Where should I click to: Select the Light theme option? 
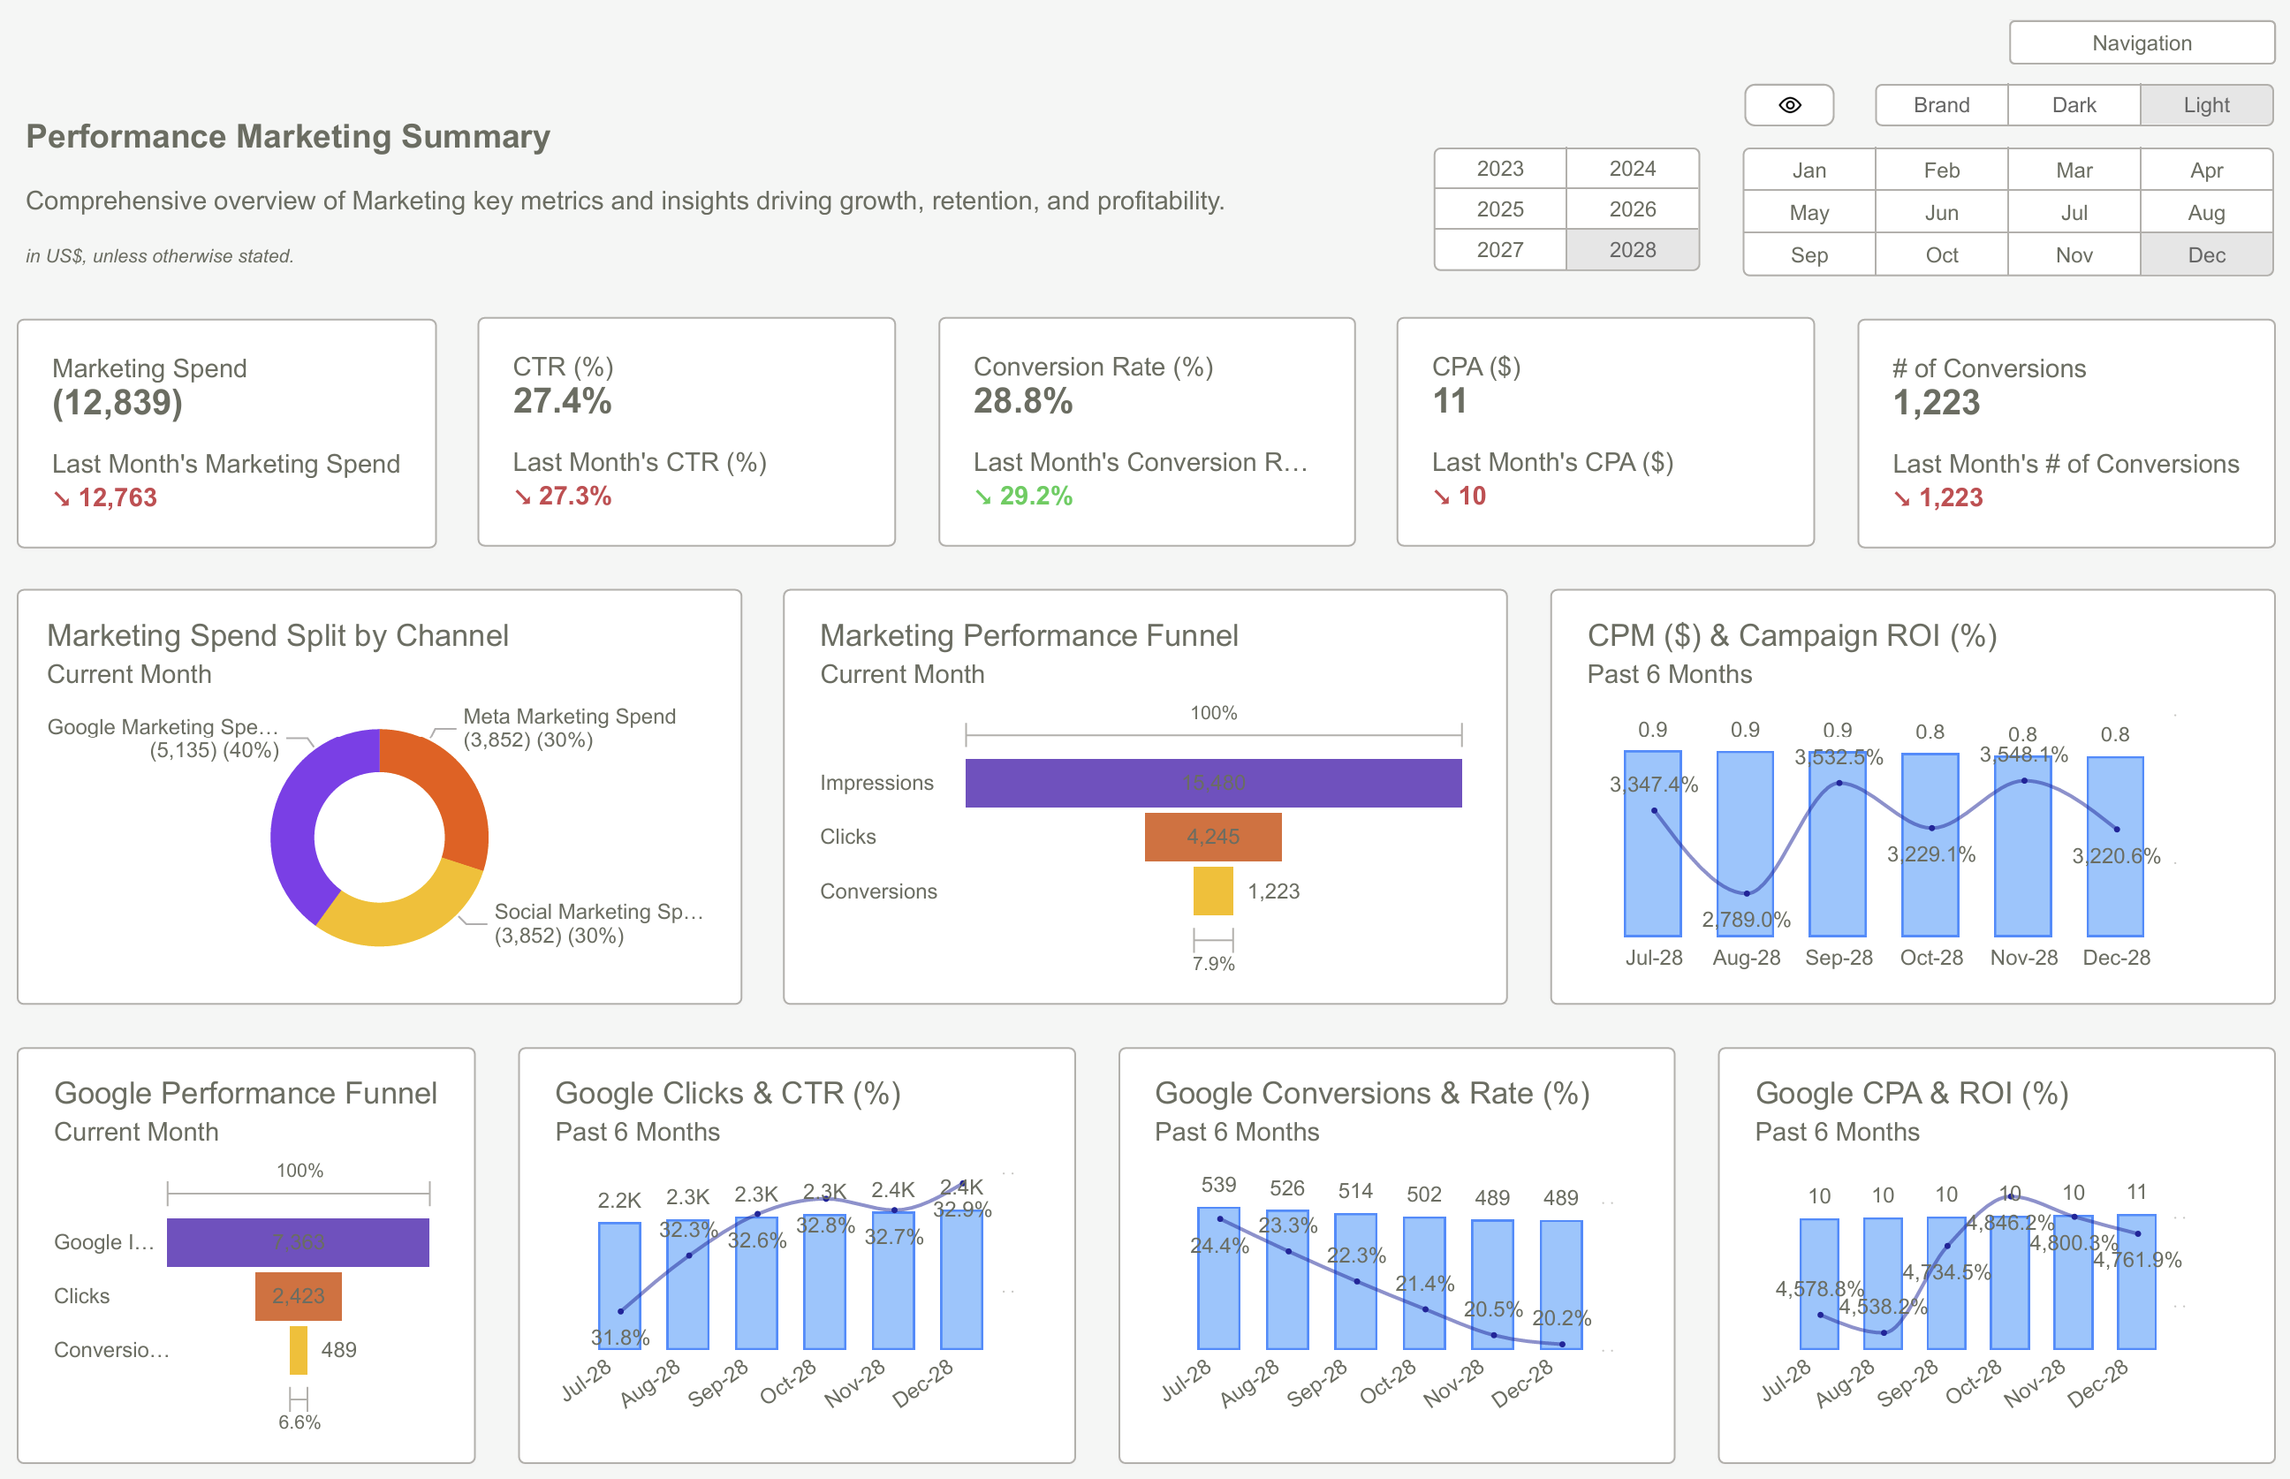[x=2205, y=104]
